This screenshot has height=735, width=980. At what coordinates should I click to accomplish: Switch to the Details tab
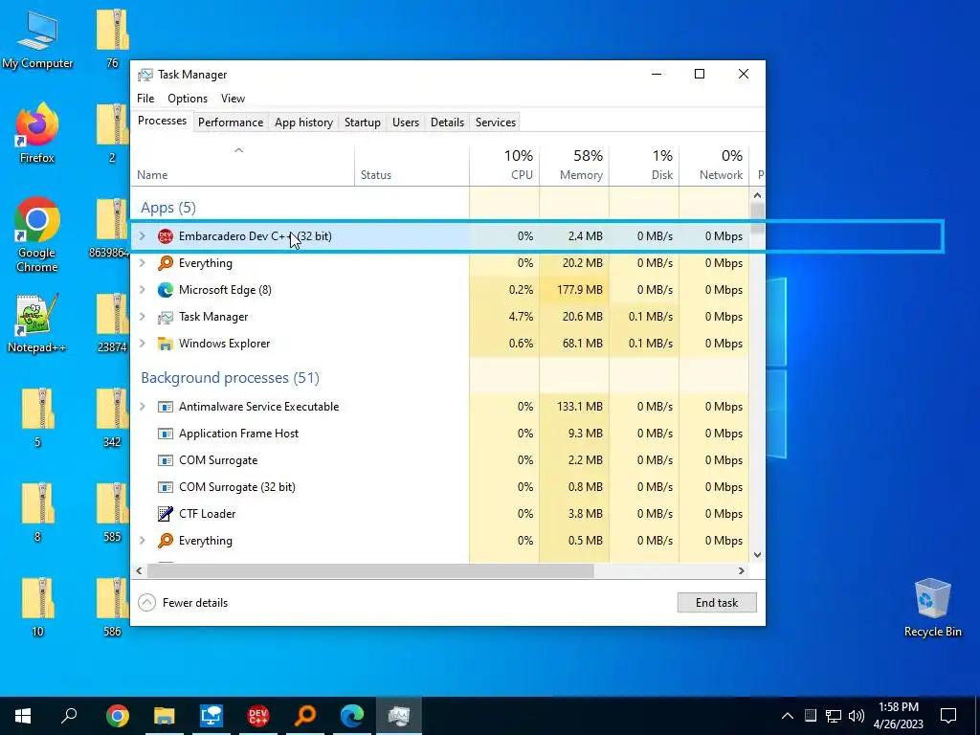(448, 122)
